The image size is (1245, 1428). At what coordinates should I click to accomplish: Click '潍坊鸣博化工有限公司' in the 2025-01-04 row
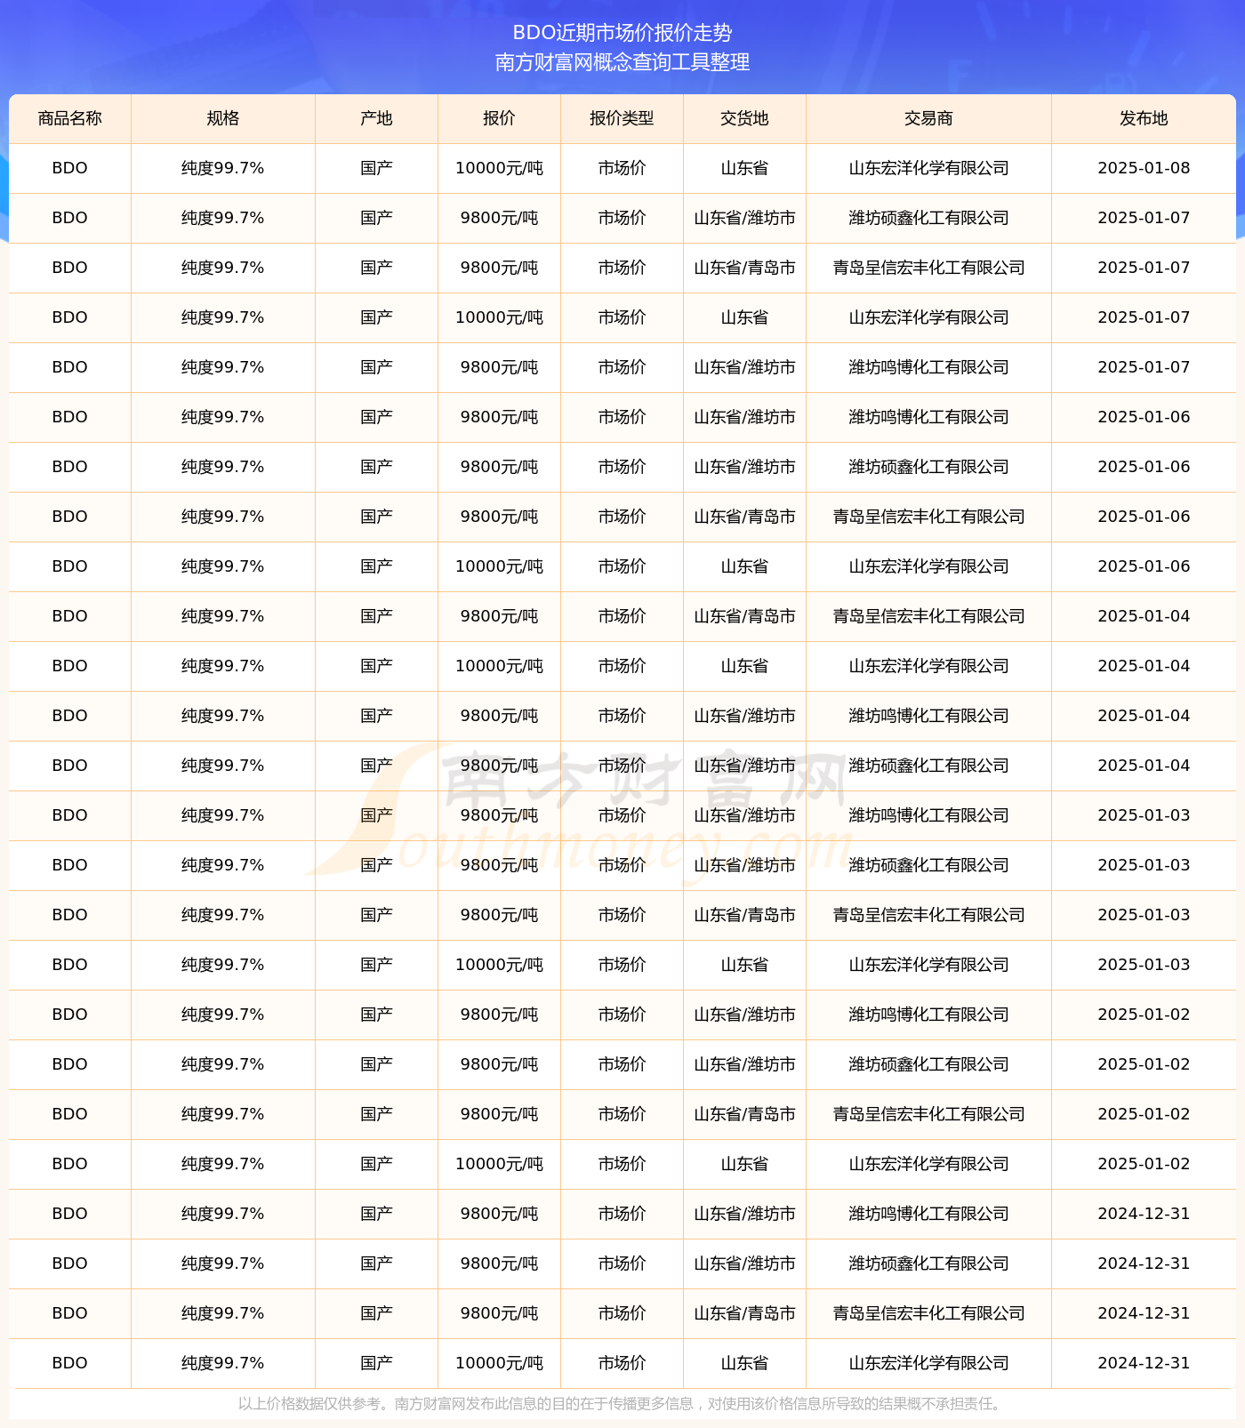click(928, 716)
